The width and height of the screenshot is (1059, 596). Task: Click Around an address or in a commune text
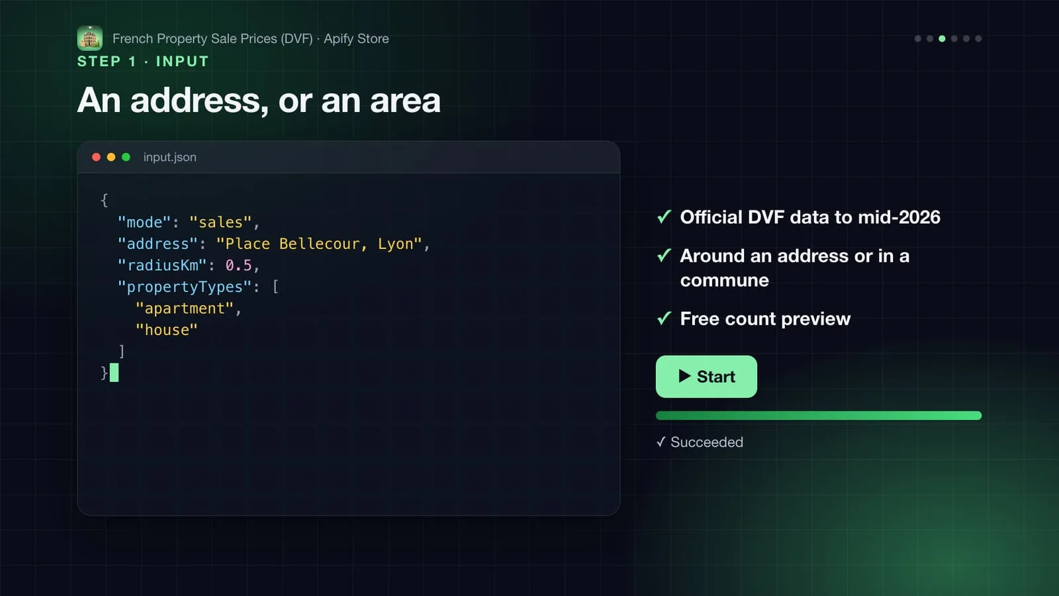[x=795, y=268]
